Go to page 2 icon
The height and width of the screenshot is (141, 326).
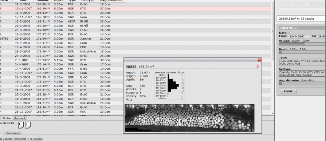(x=28, y=125)
